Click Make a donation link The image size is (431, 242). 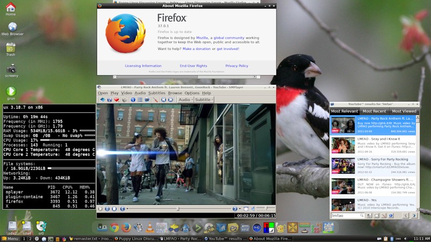(197, 49)
